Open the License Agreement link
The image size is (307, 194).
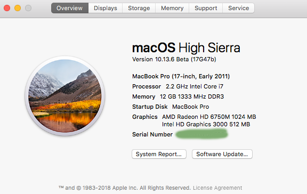click(x=217, y=188)
